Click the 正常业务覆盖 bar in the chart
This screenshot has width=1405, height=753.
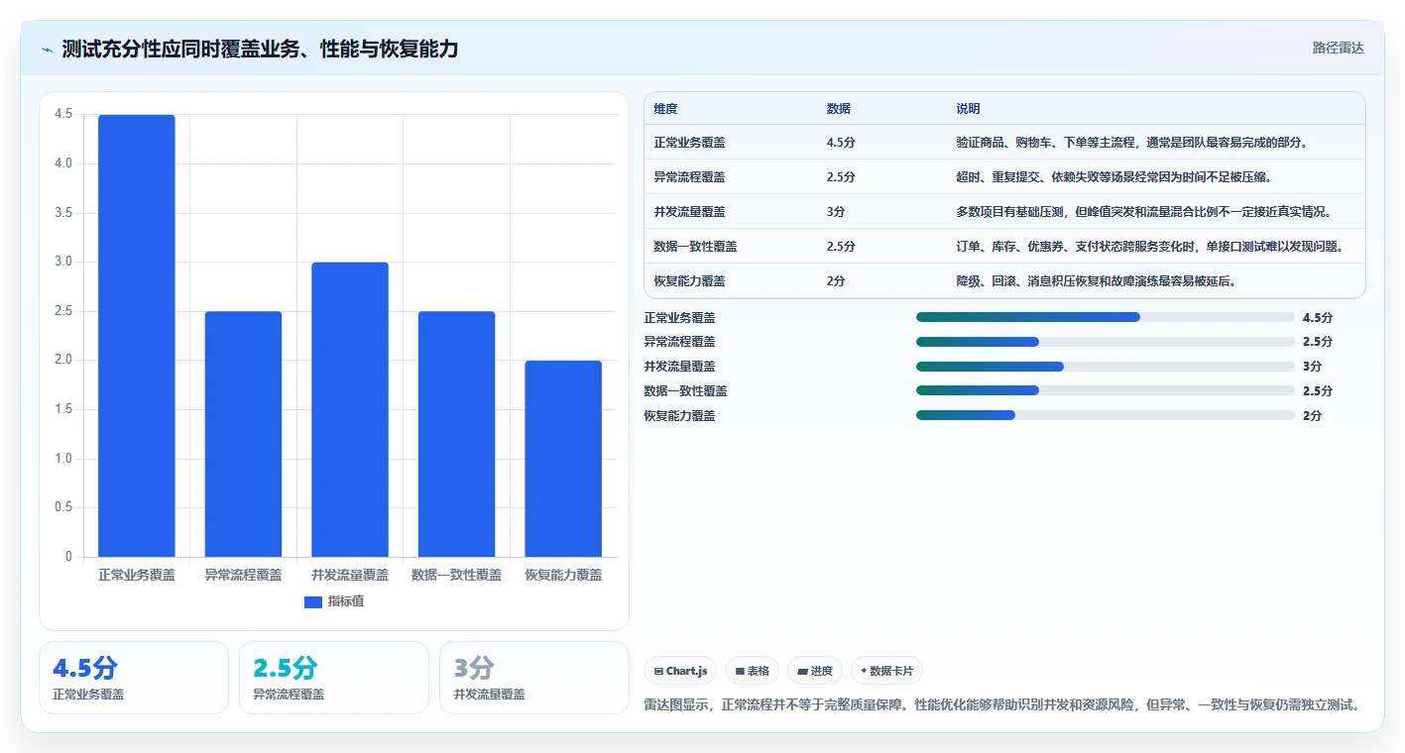137,336
